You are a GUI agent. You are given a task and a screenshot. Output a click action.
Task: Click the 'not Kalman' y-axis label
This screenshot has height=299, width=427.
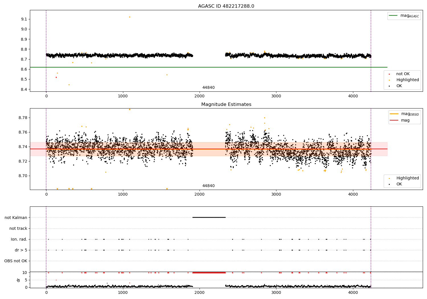[x=16, y=218]
